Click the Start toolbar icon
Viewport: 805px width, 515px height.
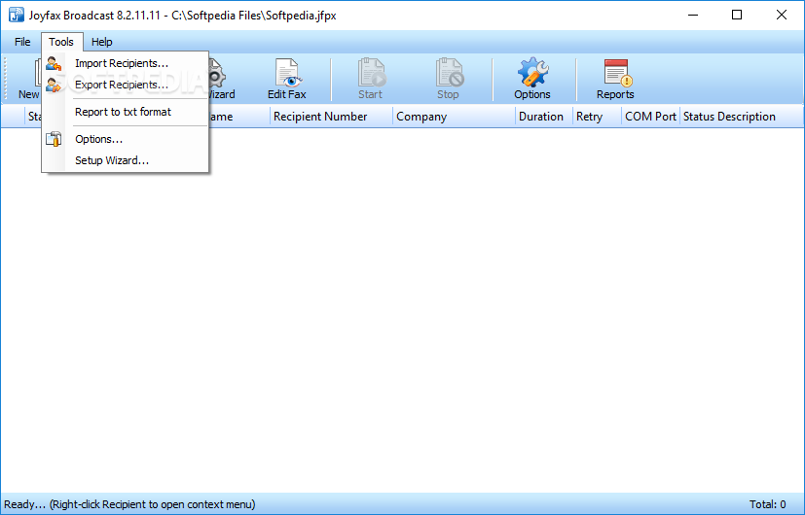(x=371, y=73)
